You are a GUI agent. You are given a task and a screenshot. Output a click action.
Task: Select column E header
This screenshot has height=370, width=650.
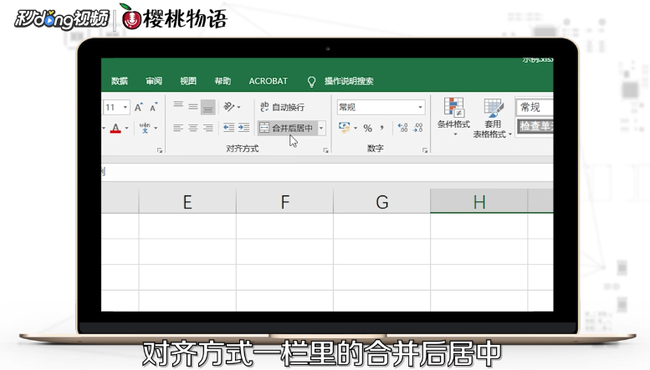[x=187, y=202]
